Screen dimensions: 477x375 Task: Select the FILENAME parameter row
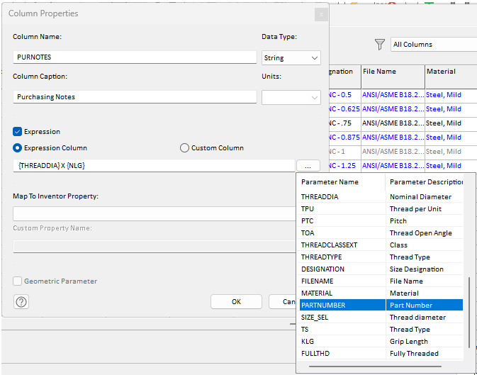click(381, 281)
